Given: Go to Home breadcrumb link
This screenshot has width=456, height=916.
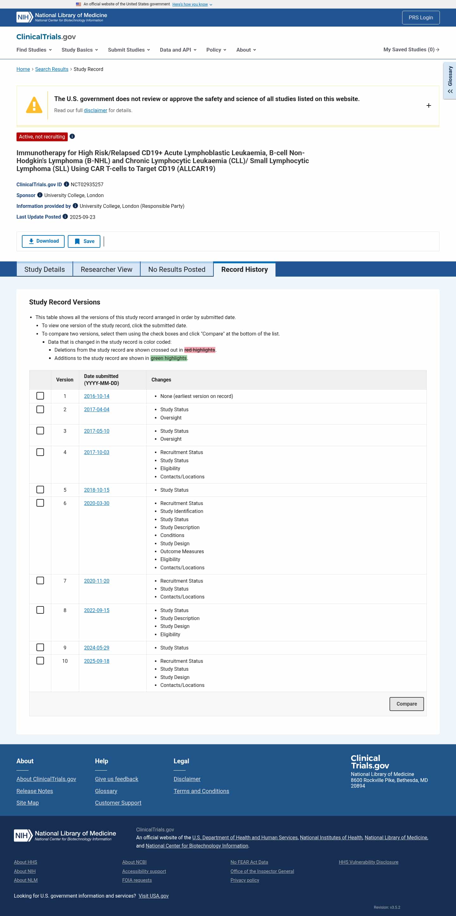Looking at the screenshot, I should pos(23,69).
